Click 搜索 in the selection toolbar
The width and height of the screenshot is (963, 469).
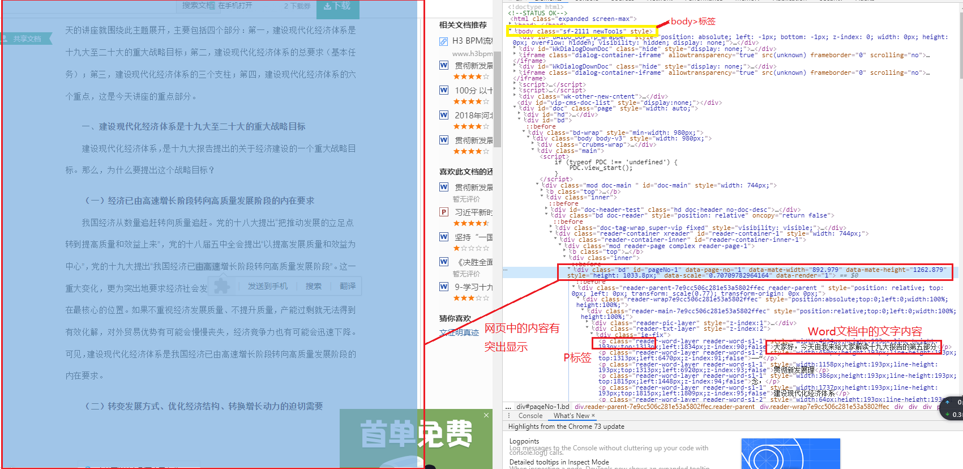(x=314, y=286)
